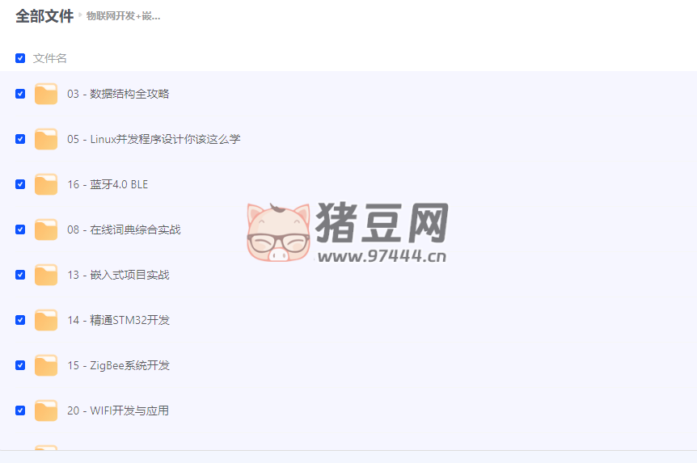The height and width of the screenshot is (463, 697).
Task: Select the folder icon for 08 - 在线词典综合实战
Action: pos(46,229)
